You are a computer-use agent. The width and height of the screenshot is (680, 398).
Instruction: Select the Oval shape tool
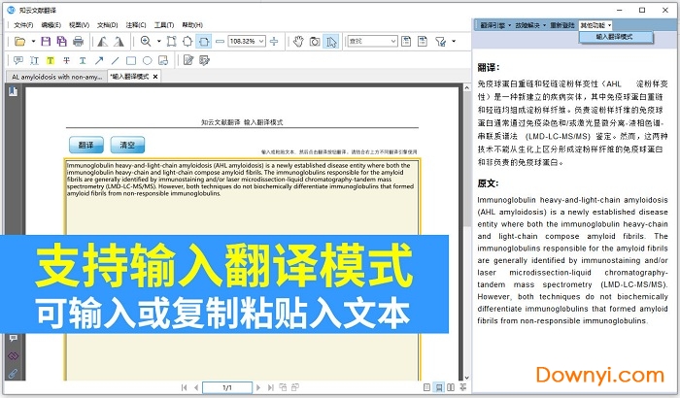pyautogui.click(x=148, y=60)
